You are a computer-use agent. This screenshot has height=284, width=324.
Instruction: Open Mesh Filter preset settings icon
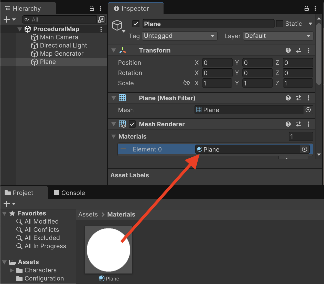point(298,98)
